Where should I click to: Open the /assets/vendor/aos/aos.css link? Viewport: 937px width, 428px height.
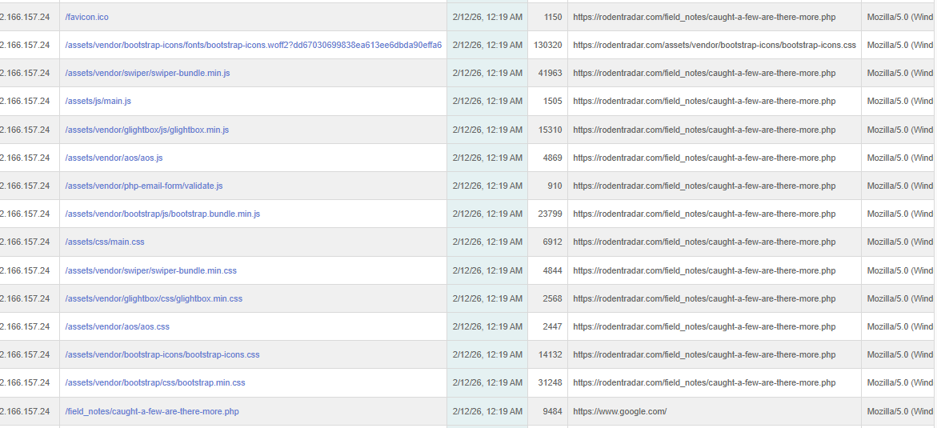[x=117, y=326]
